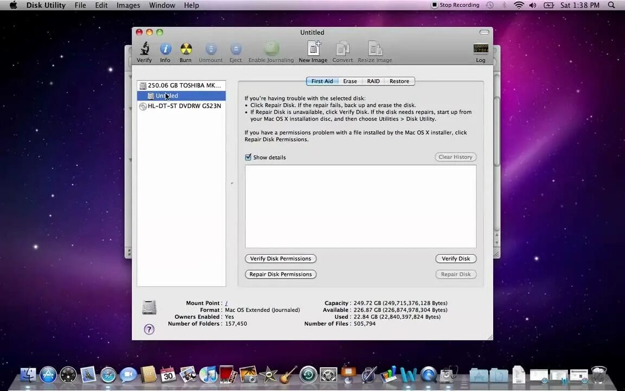The height and width of the screenshot is (391, 625).
Task: Click the Clear History button
Action: click(x=456, y=157)
